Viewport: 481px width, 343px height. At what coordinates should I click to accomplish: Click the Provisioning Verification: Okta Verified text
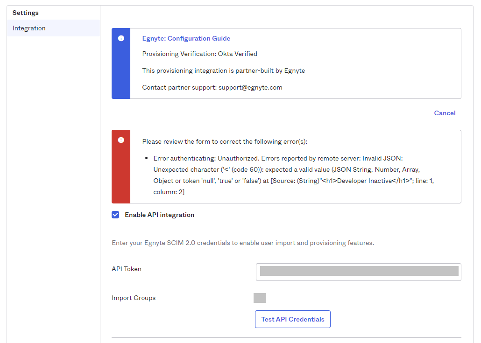[199, 54]
